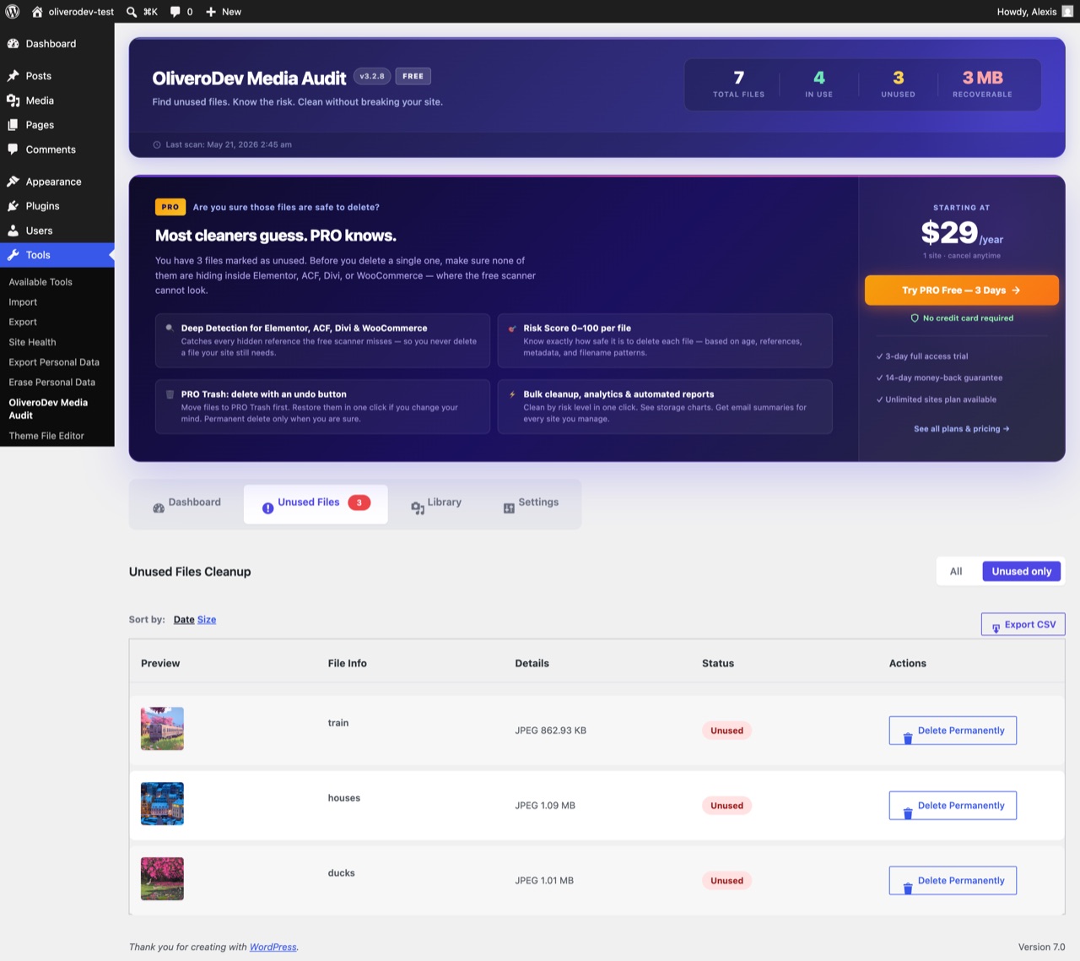Click the Unused Files exclamation icon
The width and height of the screenshot is (1080, 961).
[x=267, y=508]
